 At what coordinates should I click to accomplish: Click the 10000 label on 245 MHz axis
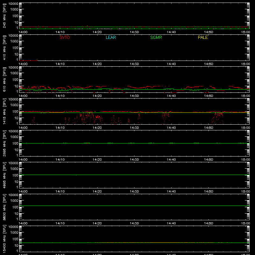pyautogui.click(x=13, y=4)
